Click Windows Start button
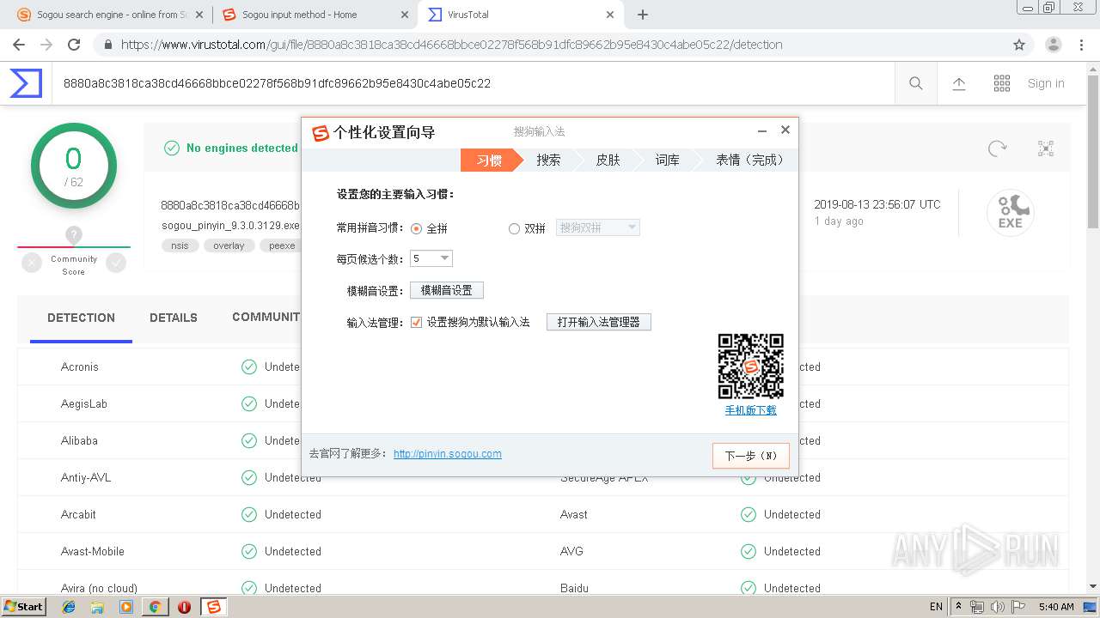 coord(23,607)
